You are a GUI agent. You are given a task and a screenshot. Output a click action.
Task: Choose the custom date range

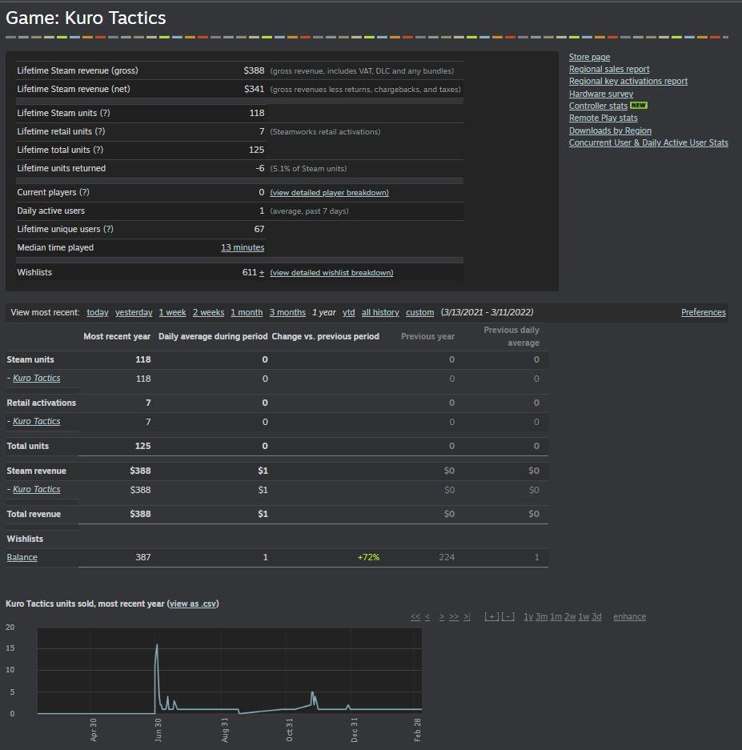(419, 312)
